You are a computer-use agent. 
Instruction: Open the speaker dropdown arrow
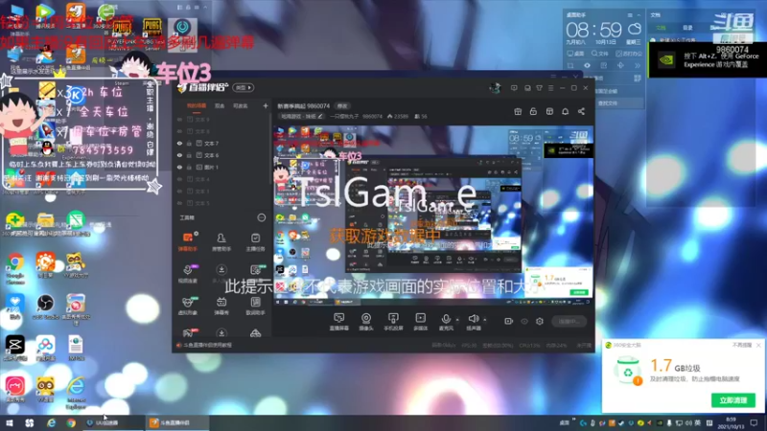[x=485, y=320]
